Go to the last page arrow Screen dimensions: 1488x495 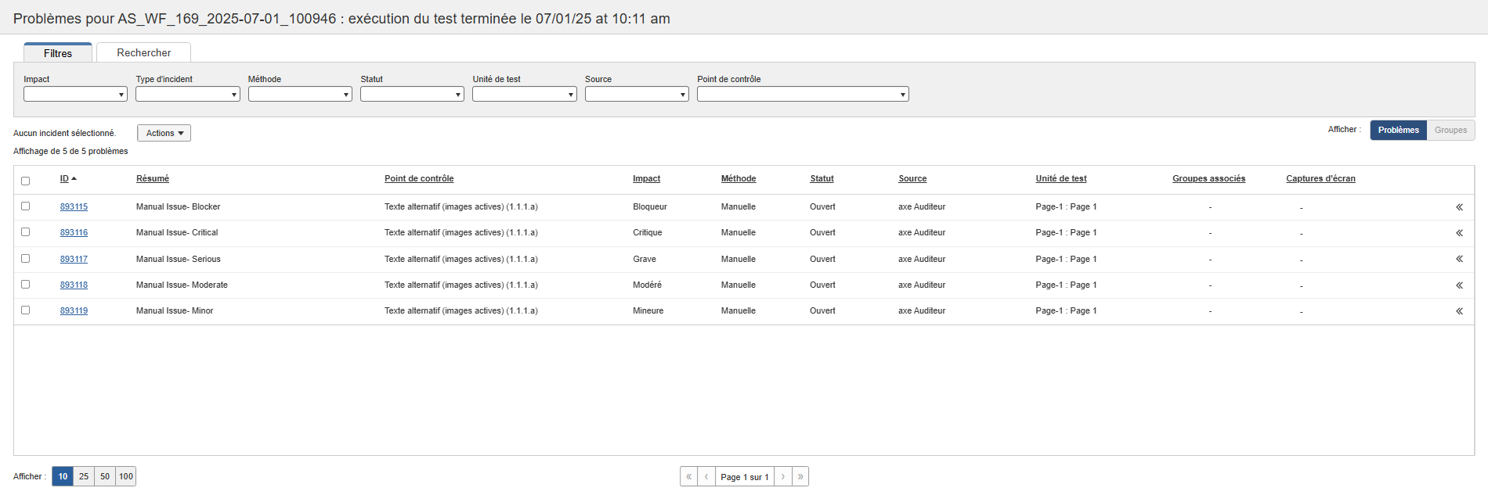[800, 476]
